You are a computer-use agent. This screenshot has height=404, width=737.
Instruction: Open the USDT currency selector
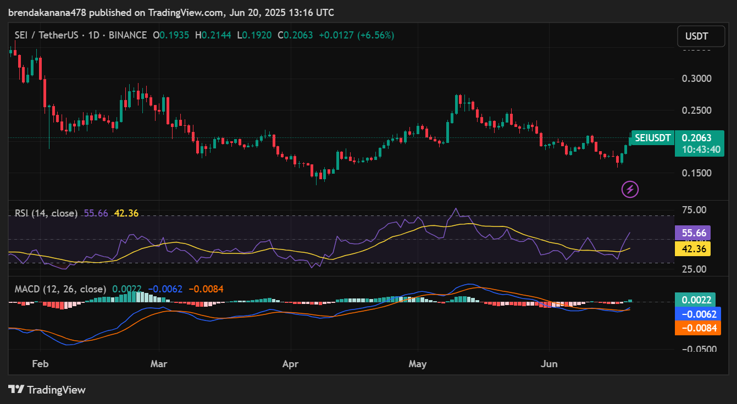(696, 37)
